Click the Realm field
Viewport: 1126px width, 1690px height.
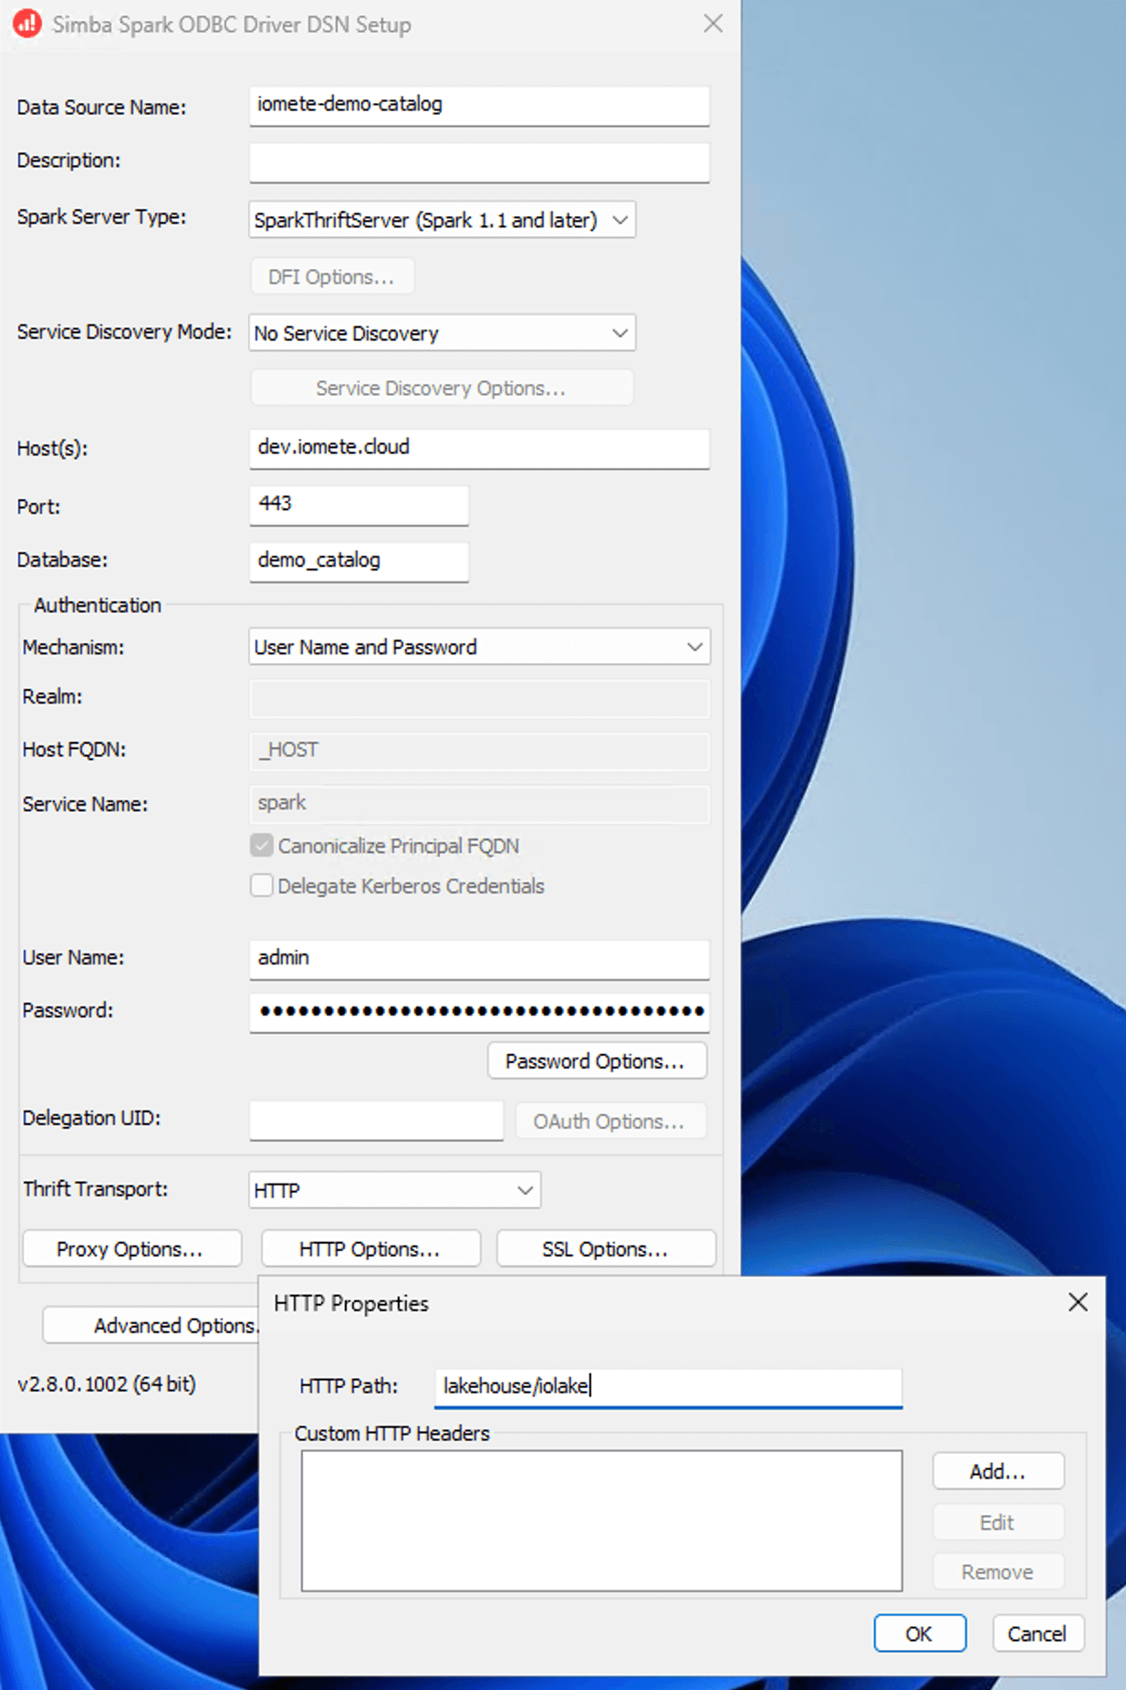(479, 698)
